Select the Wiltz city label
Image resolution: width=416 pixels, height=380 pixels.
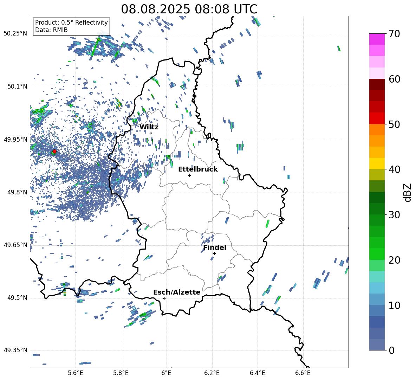tap(149, 127)
